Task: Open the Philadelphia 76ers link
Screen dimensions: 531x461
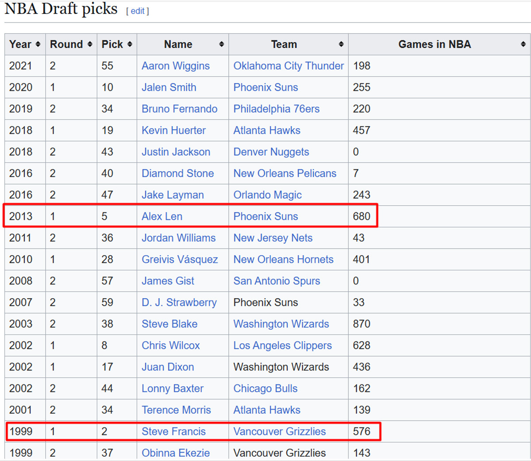Action: point(276,109)
